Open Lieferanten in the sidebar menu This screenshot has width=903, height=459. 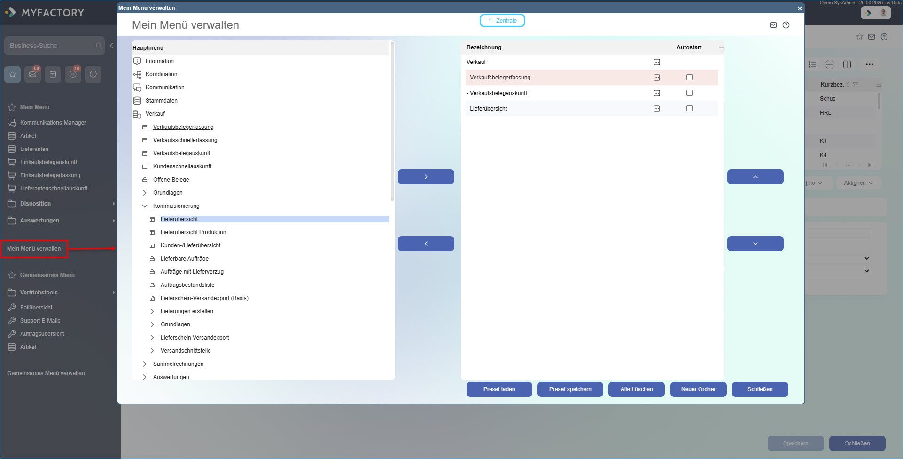tap(34, 149)
